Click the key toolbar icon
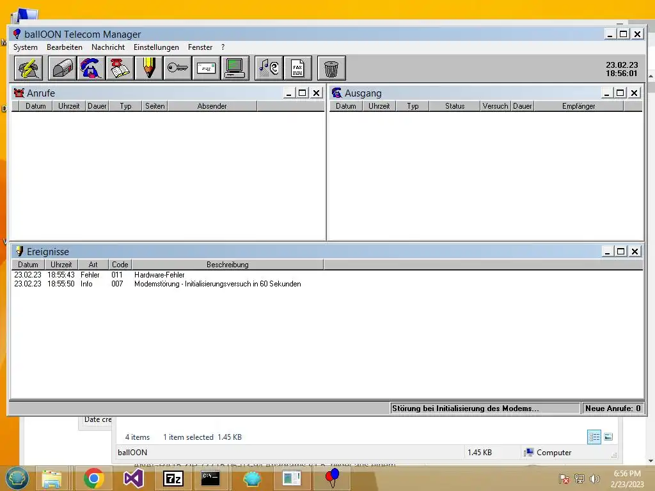655x491 pixels. pyautogui.click(x=178, y=68)
